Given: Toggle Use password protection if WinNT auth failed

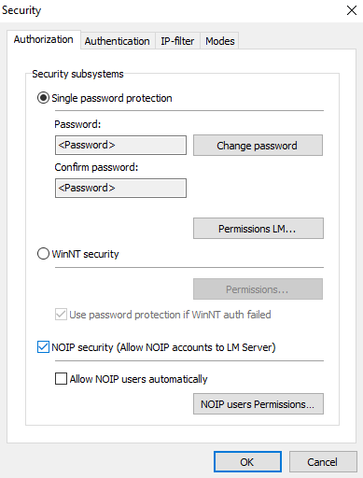Looking at the screenshot, I should click(x=61, y=315).
